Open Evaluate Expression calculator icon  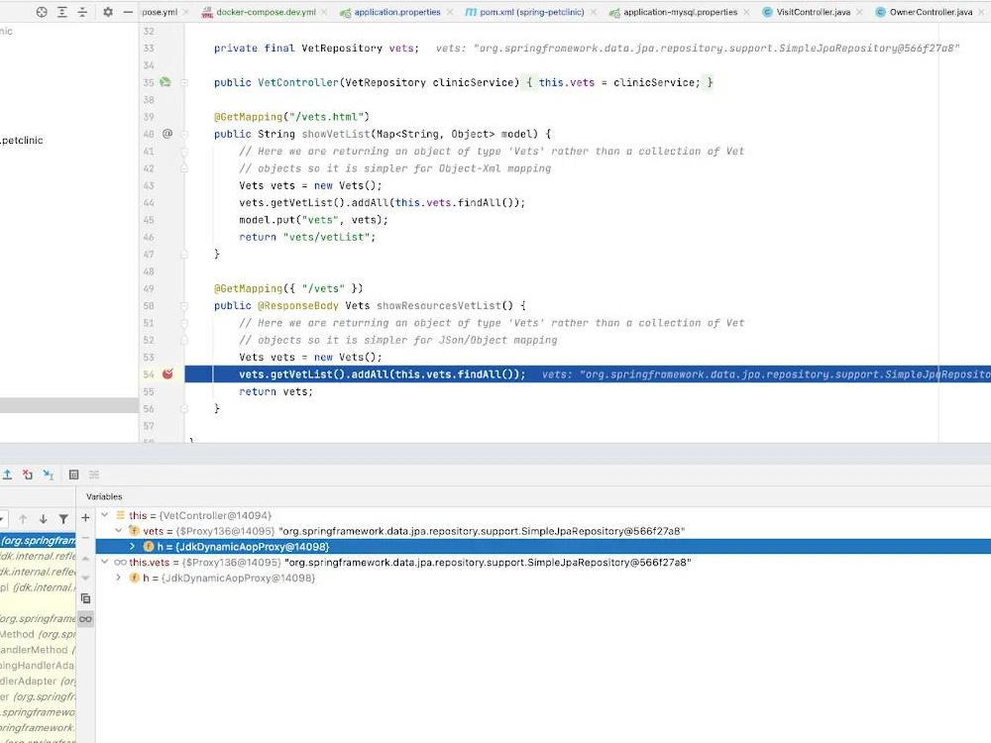[x=74, y=475]
